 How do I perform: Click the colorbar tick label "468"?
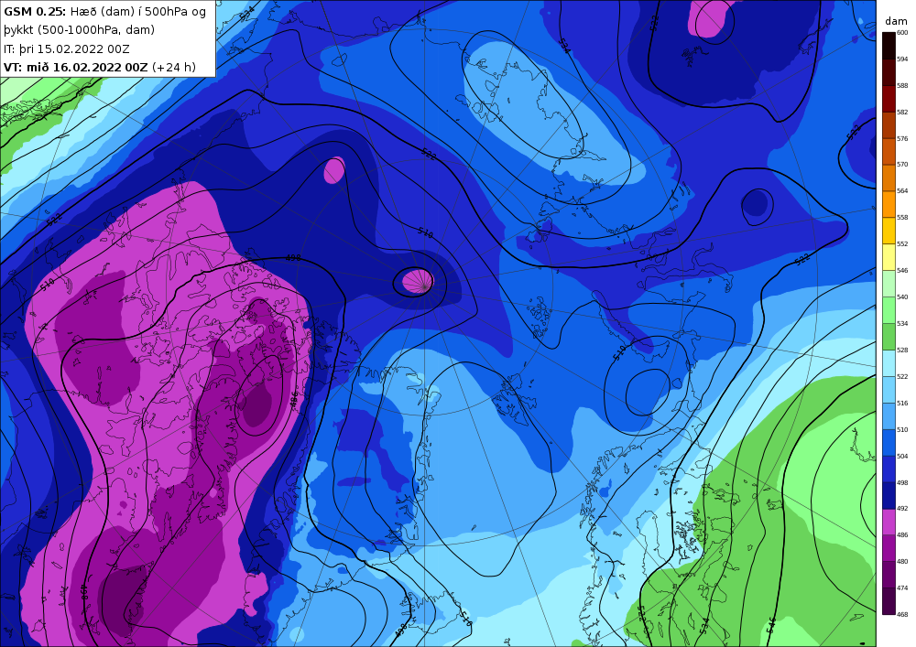[x=902, y=614]
